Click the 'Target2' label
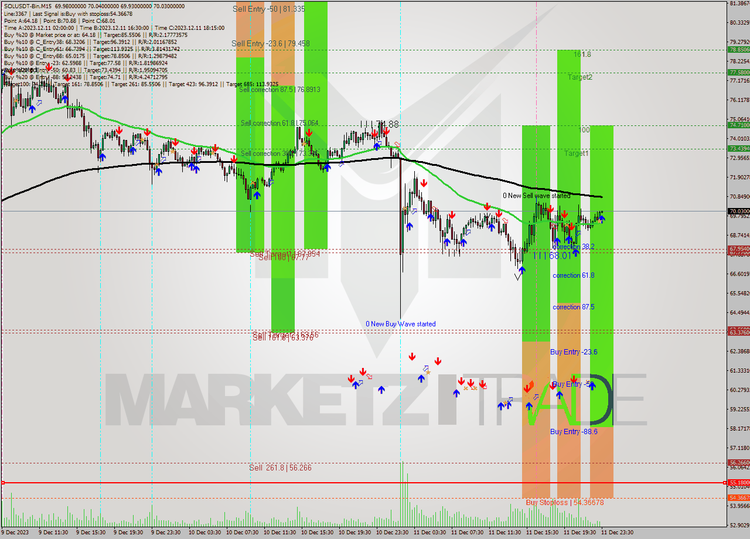The width and height of the screenshot is (750, 539). pyautogui.click(x=579, y=77)
